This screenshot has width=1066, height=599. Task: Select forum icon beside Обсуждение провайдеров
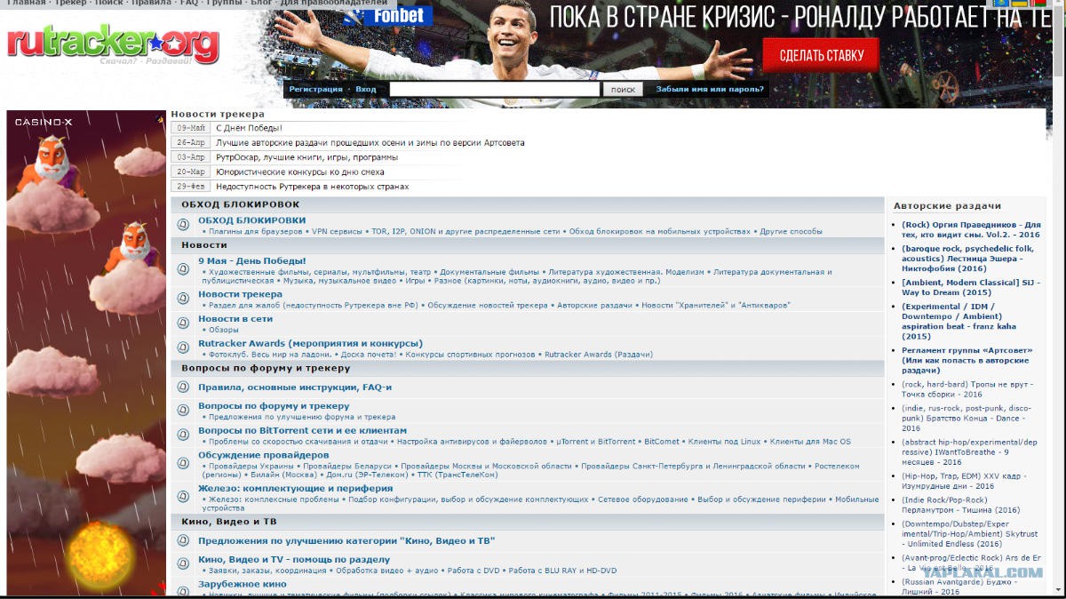click(x=184, y=464)
